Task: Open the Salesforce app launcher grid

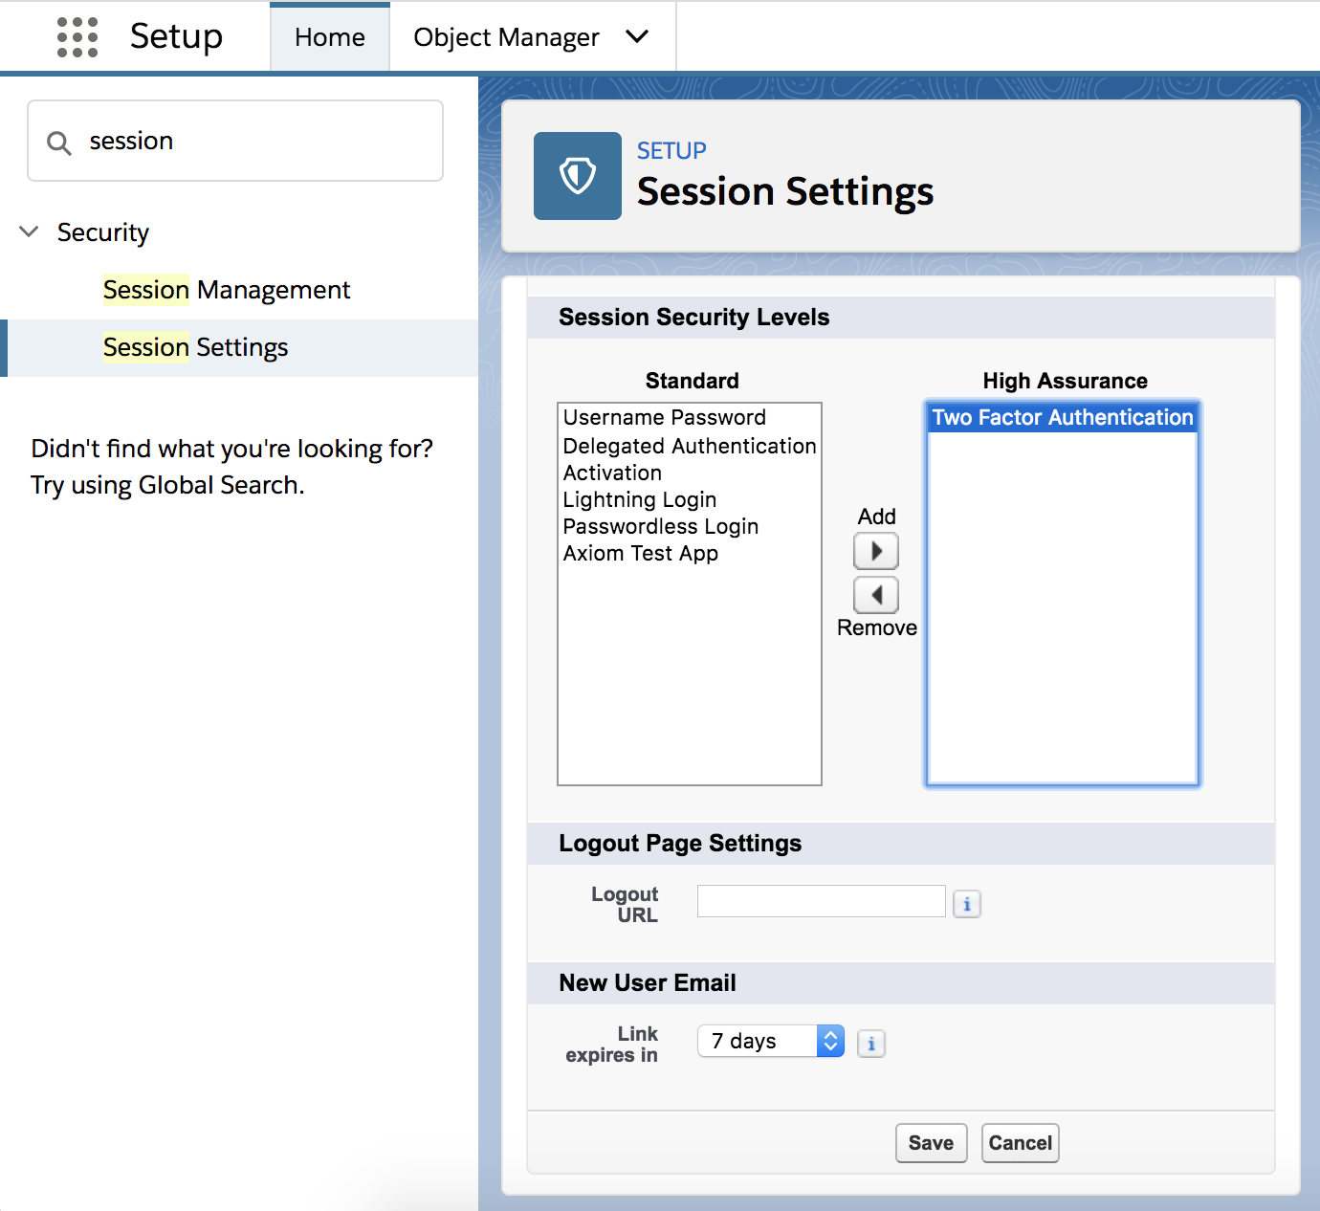Action: [76, 36]
